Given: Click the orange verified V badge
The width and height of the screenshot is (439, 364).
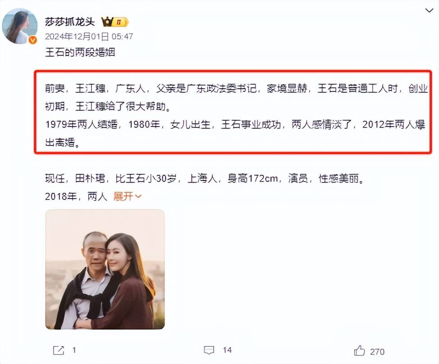Looking at the screenshot, I should tap(33, 40).
